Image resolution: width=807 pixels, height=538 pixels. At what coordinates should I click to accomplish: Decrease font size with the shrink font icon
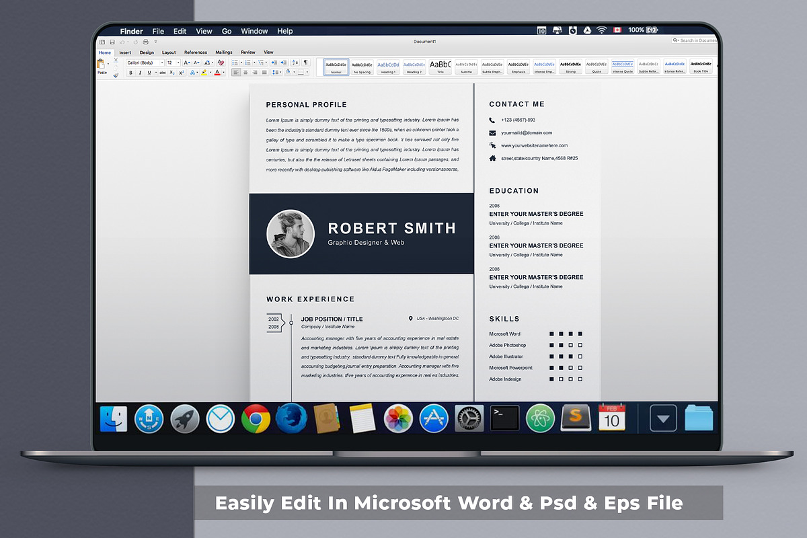[196, 63]
